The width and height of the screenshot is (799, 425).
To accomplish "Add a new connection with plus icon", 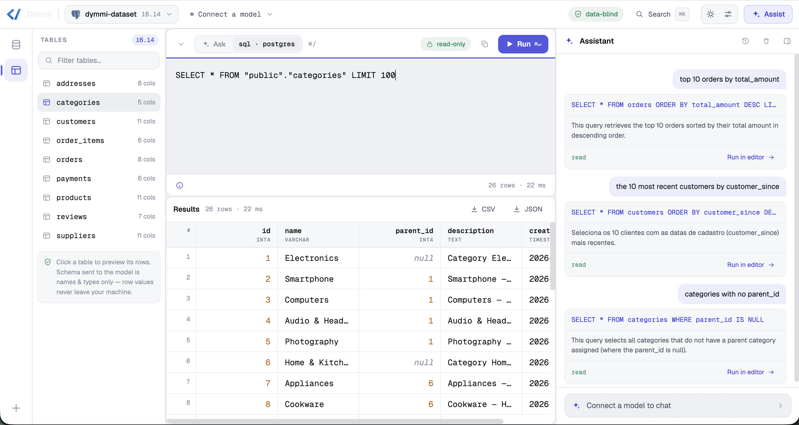I will point(16,408).
